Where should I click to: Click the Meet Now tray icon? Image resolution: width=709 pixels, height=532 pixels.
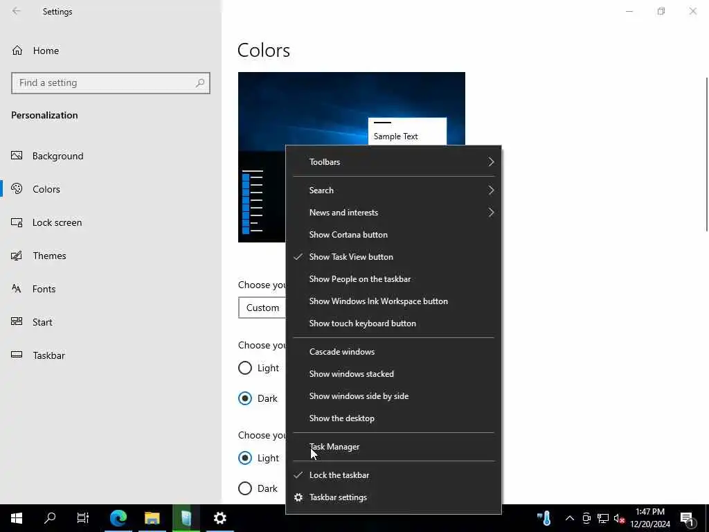[x=586, y=518]
